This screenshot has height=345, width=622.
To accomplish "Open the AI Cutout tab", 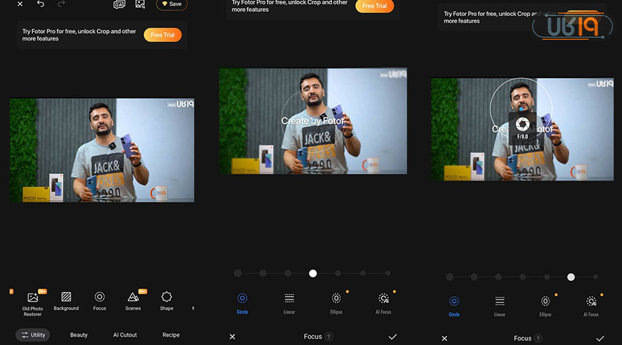I will point(125,335).
